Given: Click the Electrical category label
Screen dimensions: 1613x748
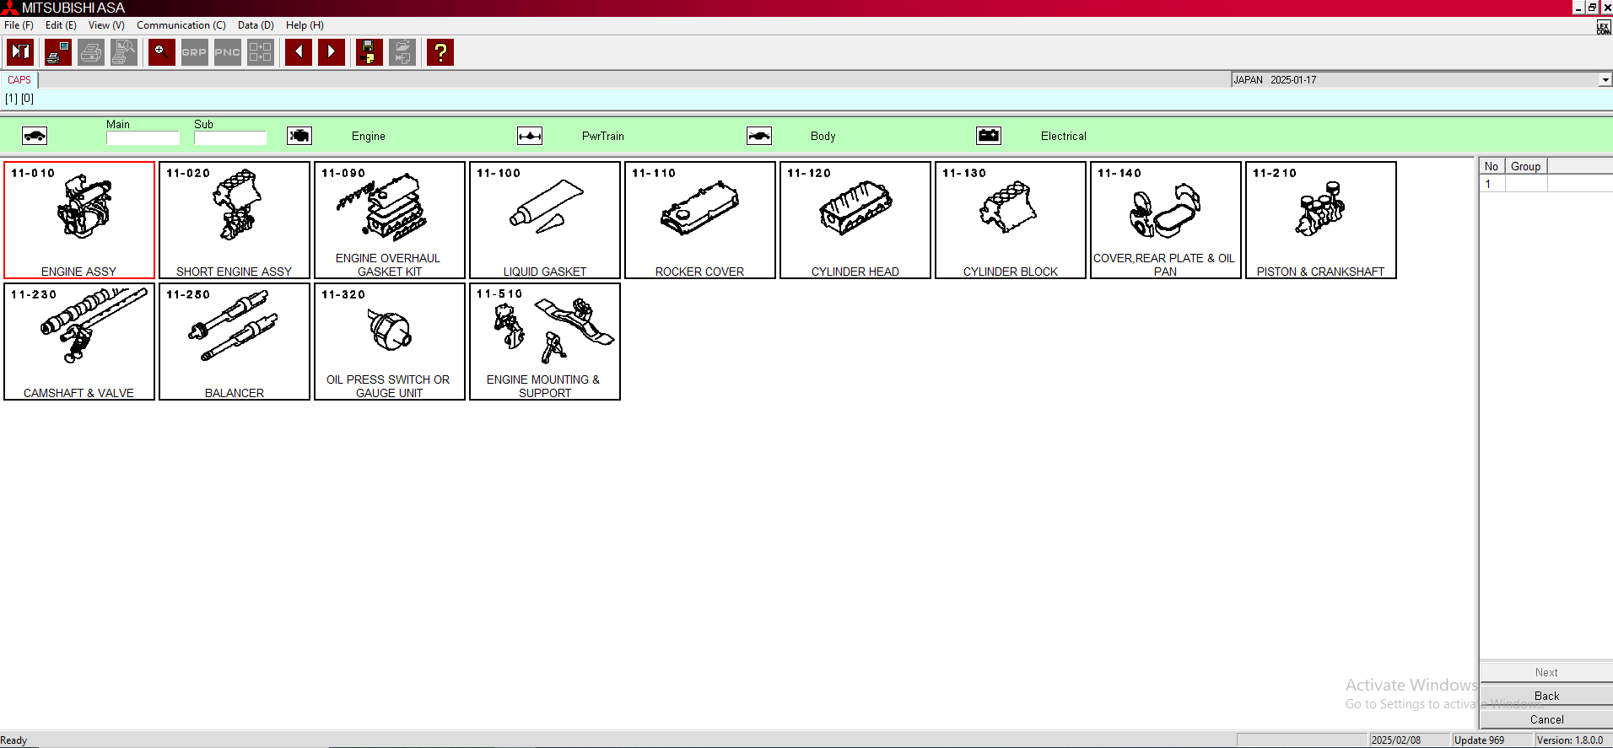Looking at the screenshot, I should click(x=1064, y=136).
